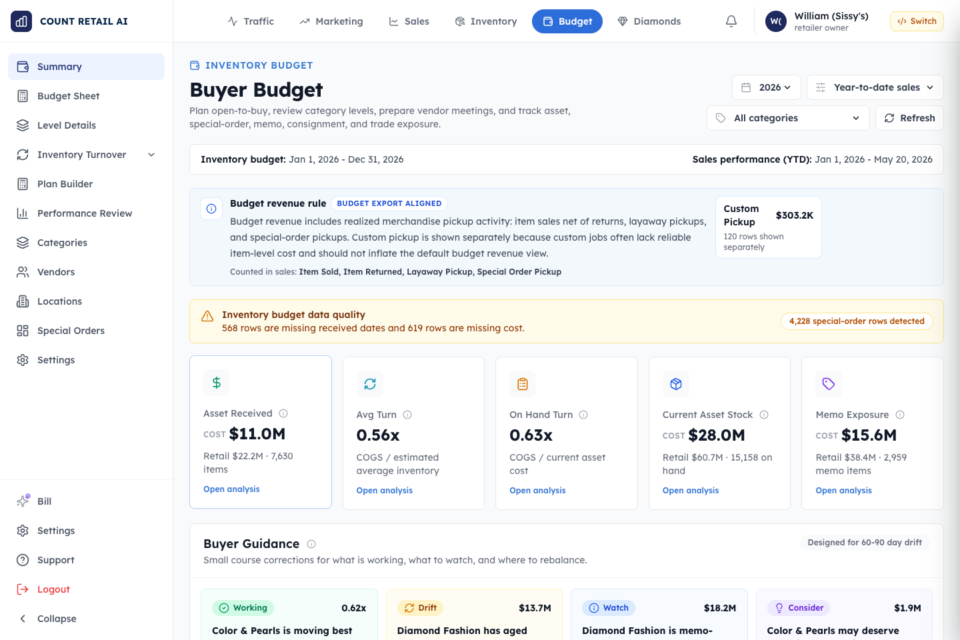960x640 pixels.
Task: Click the $11.0M asset received cost value
Action: tap(257, 434)
